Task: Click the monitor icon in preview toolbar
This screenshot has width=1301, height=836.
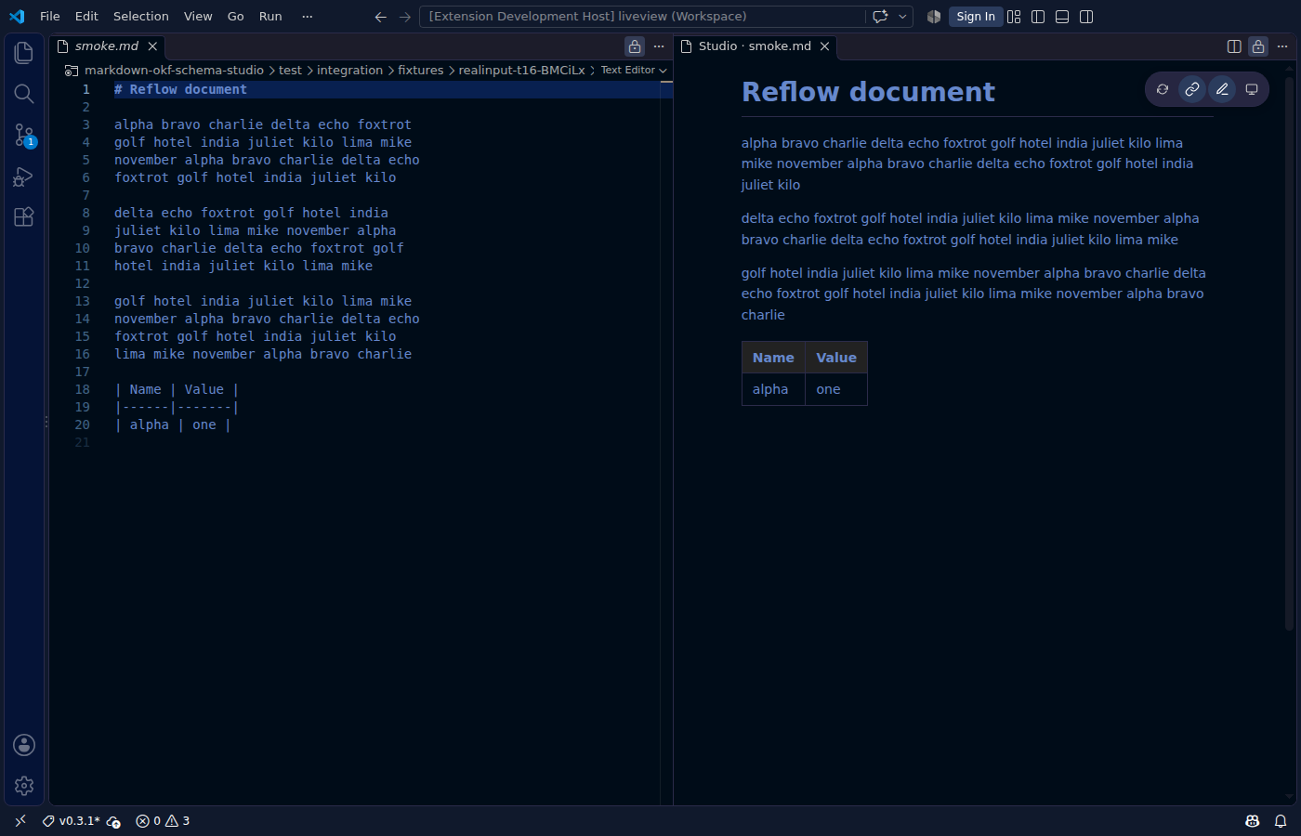Action: click(x=1252, y=89)
